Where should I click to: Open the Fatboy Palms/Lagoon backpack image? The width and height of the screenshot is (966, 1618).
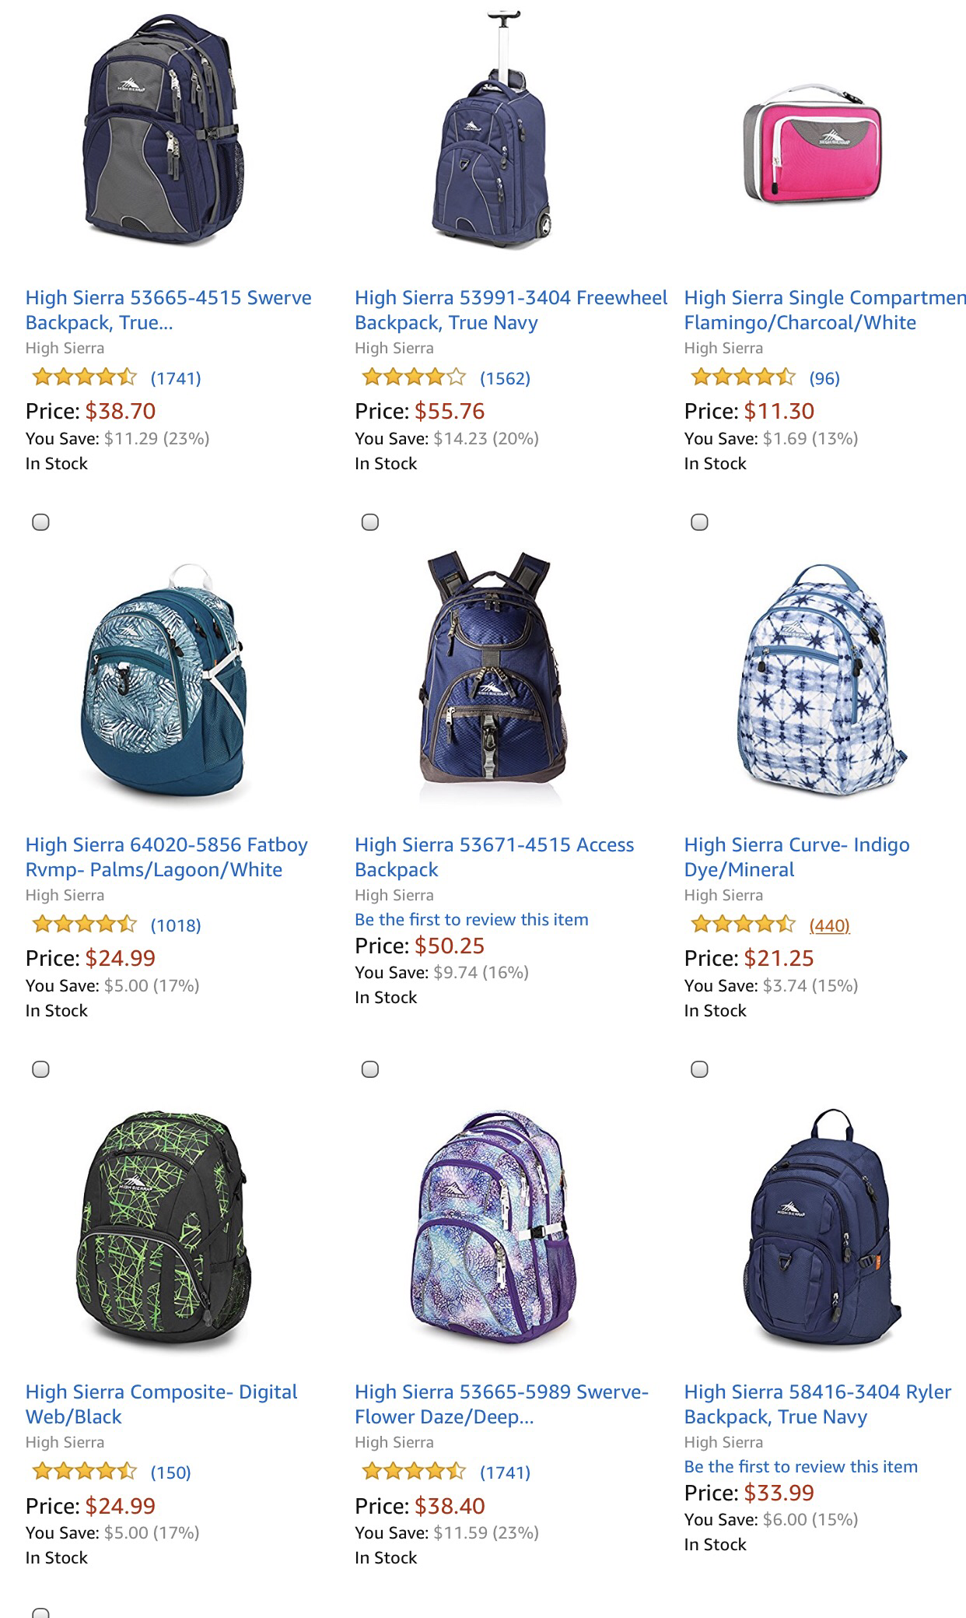tap(163, 679)
